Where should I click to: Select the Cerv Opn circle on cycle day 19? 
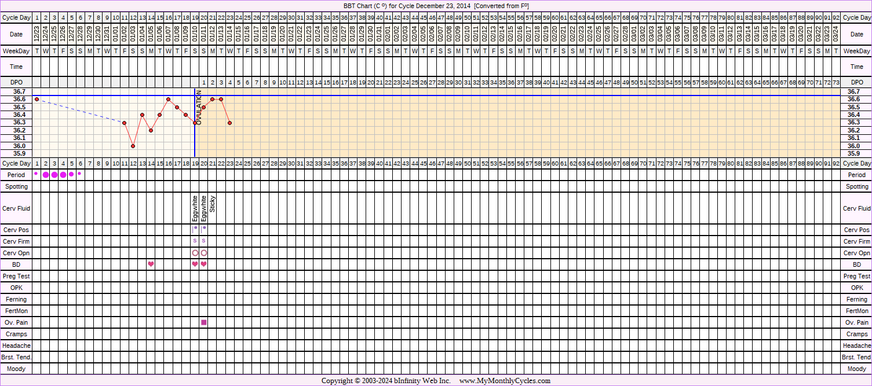[x=195, y=253]
